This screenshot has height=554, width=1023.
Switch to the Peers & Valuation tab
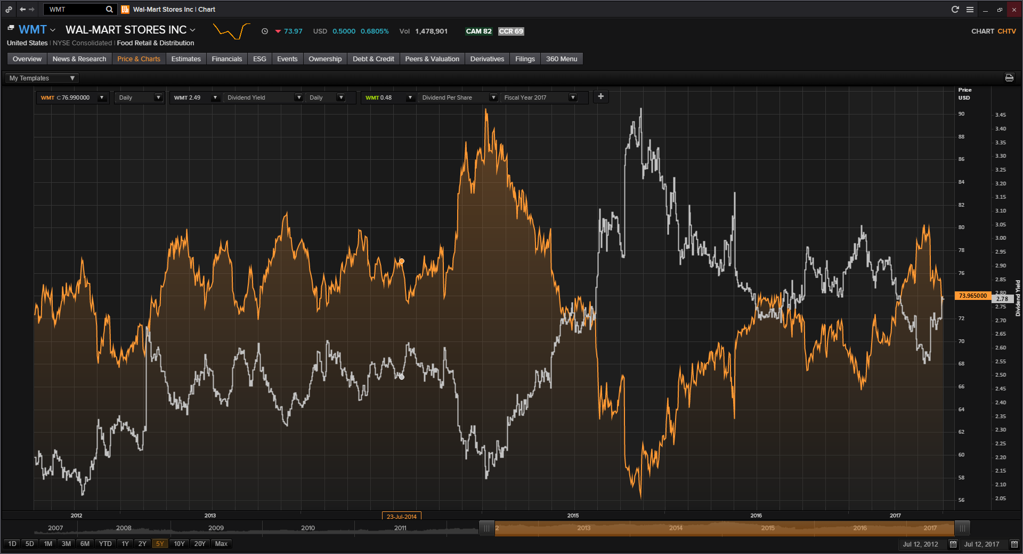tap(432, 59)
